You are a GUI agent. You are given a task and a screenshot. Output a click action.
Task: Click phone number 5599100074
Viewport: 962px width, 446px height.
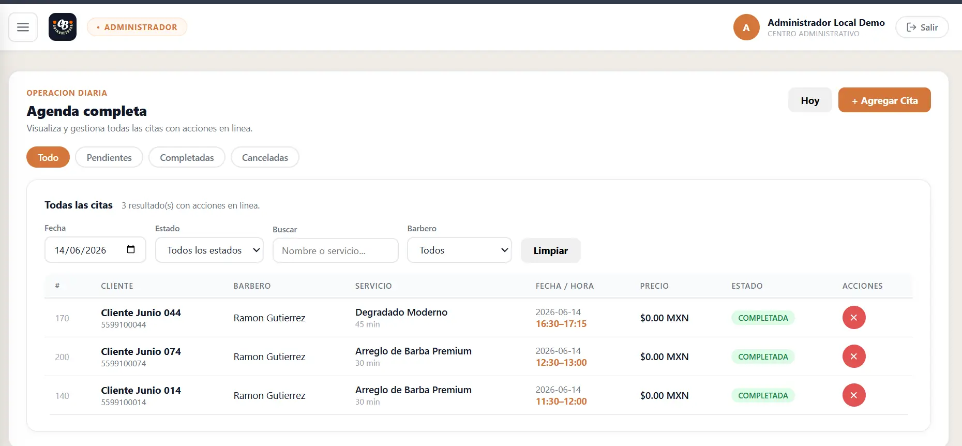124,364
